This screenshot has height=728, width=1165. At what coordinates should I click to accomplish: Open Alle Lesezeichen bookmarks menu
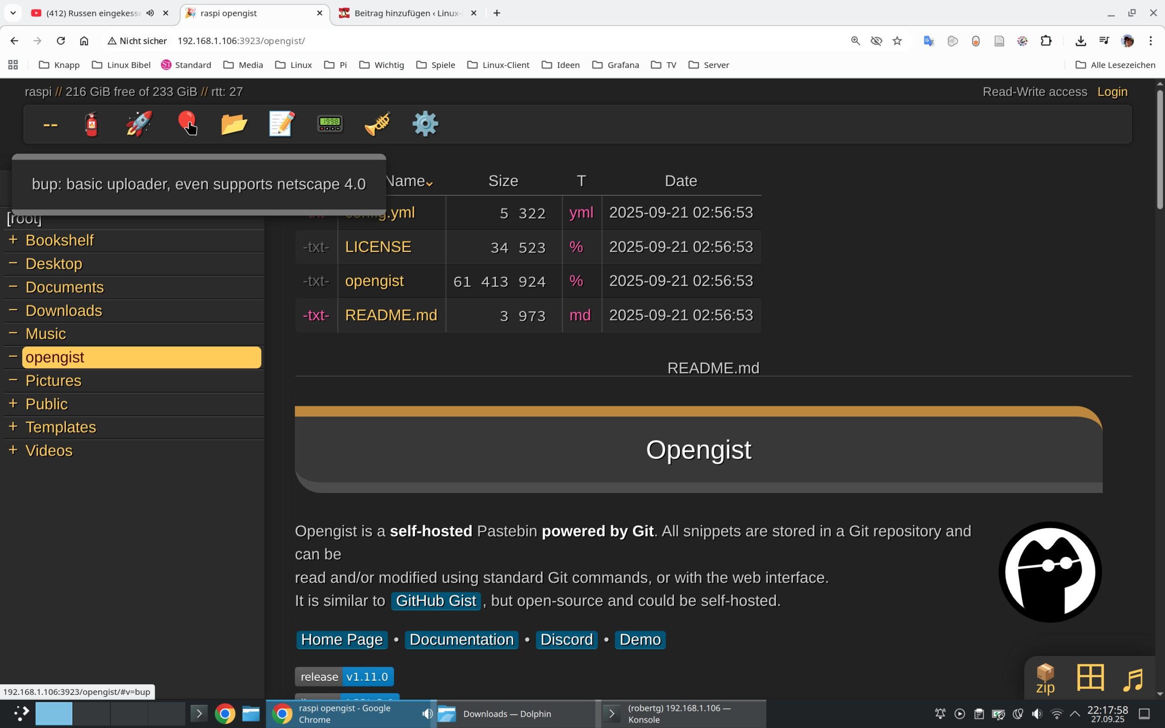(x=1115, y=65)
